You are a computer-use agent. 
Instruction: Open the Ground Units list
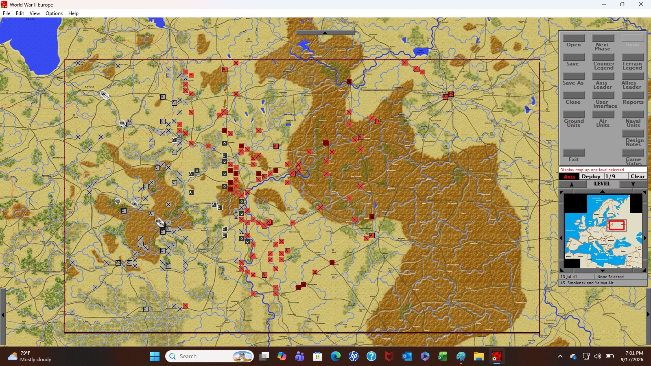tap(574, 119)
